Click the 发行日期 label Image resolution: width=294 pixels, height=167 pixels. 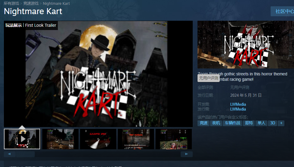pos(206,95)
